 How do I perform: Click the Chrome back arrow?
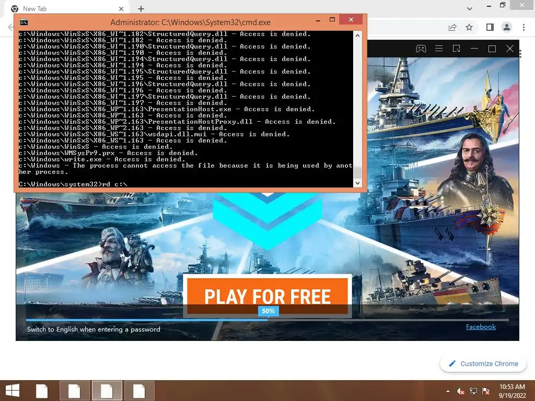pos(10,27)
